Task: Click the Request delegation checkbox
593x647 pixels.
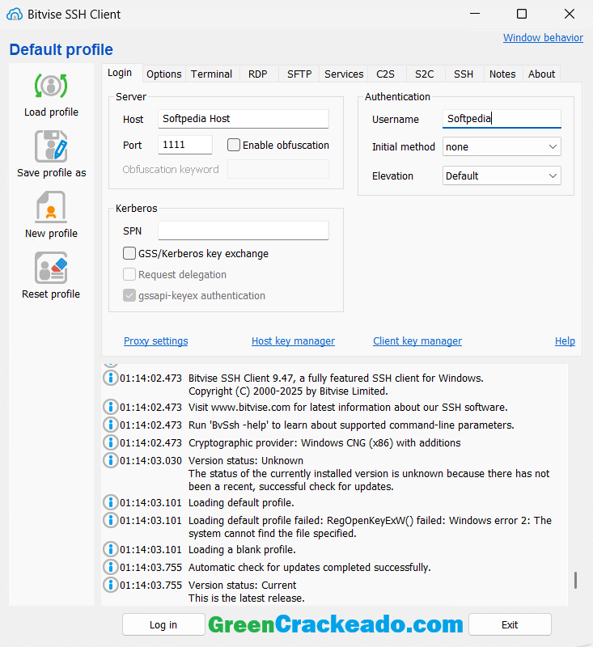Action: point(129,274)
